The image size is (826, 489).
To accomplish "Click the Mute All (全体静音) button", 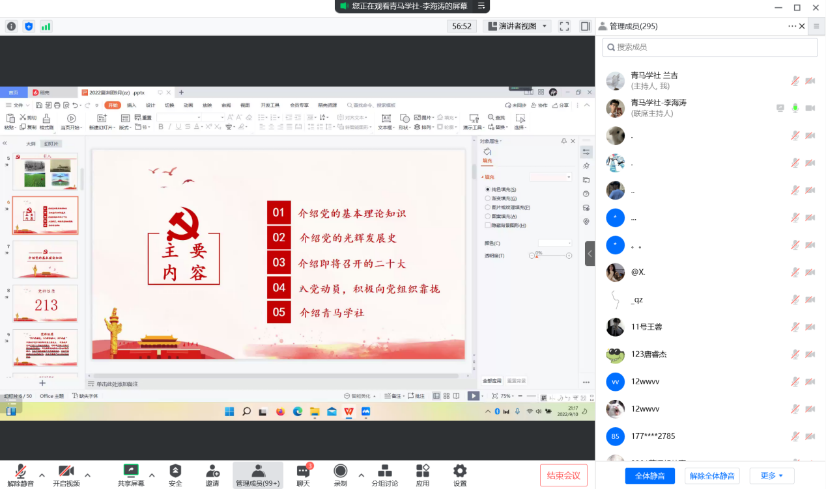I will tap(649, 476).
